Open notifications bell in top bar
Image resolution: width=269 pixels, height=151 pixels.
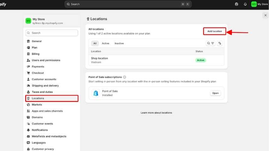245,4
